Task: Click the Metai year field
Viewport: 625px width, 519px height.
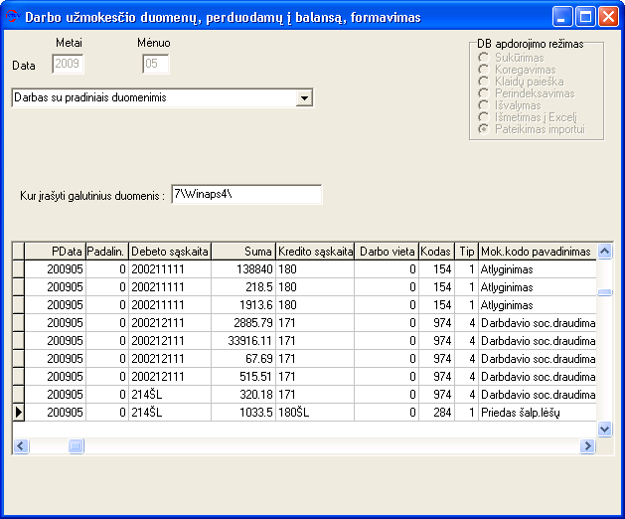Action: (x=68, y=64)
